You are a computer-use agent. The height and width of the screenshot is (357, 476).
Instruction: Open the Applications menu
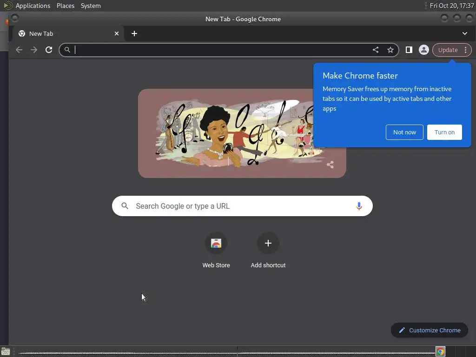[x=33, y=6]
